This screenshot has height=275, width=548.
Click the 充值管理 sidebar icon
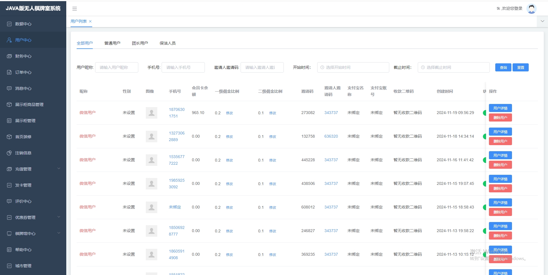click(9, 169)
